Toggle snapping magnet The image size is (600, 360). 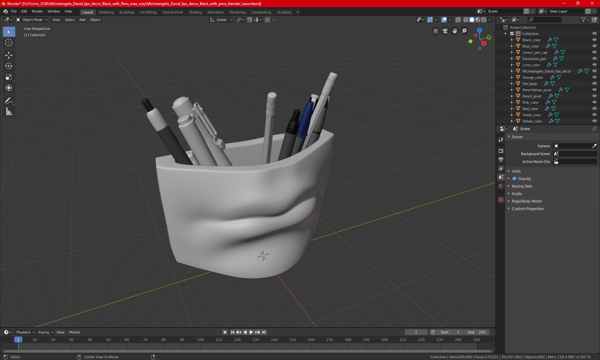coord(250,20)
